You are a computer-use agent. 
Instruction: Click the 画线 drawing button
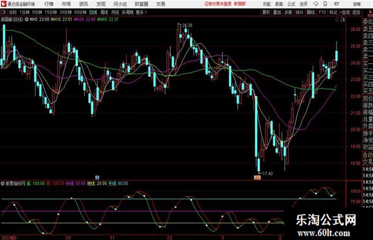tap(311, 12)
